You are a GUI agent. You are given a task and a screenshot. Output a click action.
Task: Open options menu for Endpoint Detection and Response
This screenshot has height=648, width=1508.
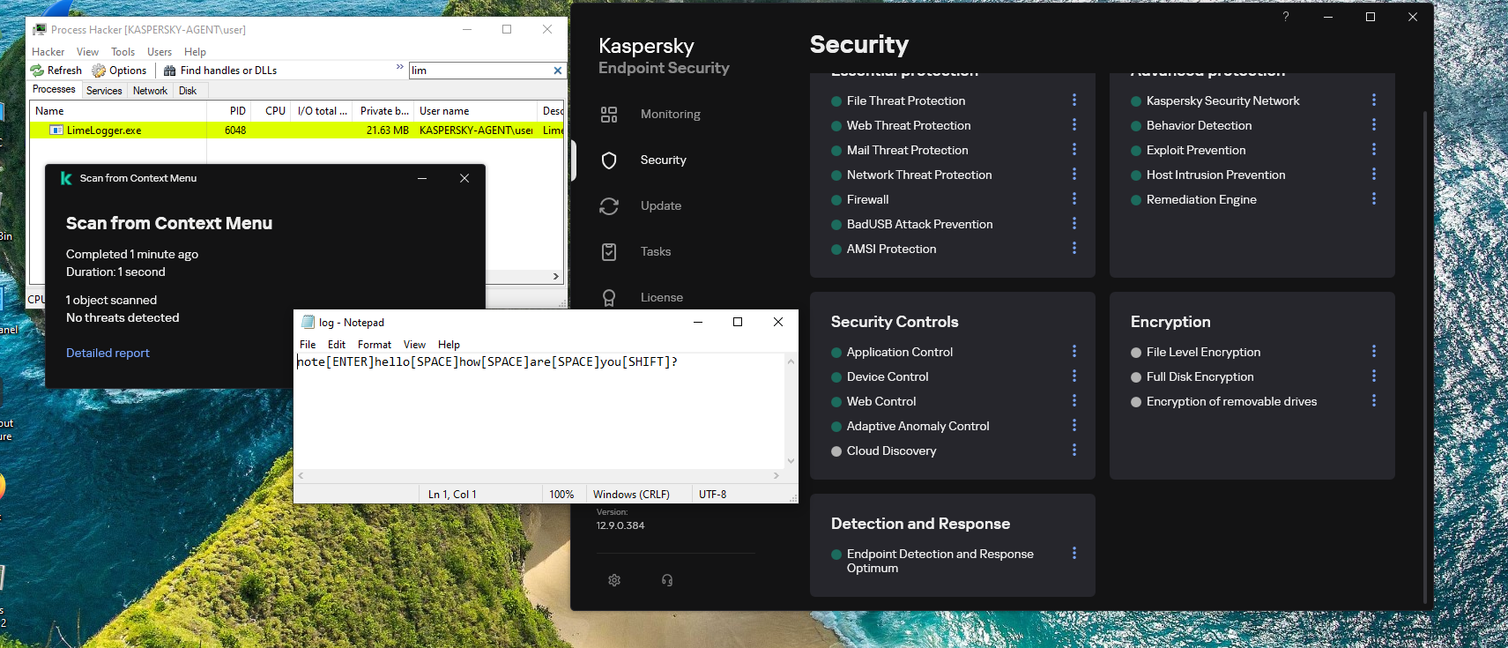click(x=1074, y=554)
